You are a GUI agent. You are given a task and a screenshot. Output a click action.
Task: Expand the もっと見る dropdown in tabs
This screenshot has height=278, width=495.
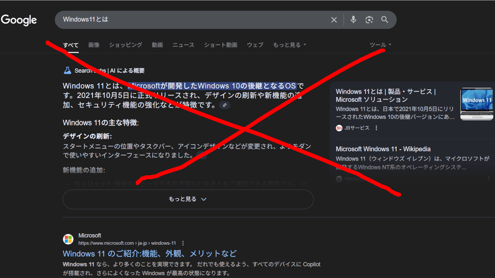click(290, 45)
